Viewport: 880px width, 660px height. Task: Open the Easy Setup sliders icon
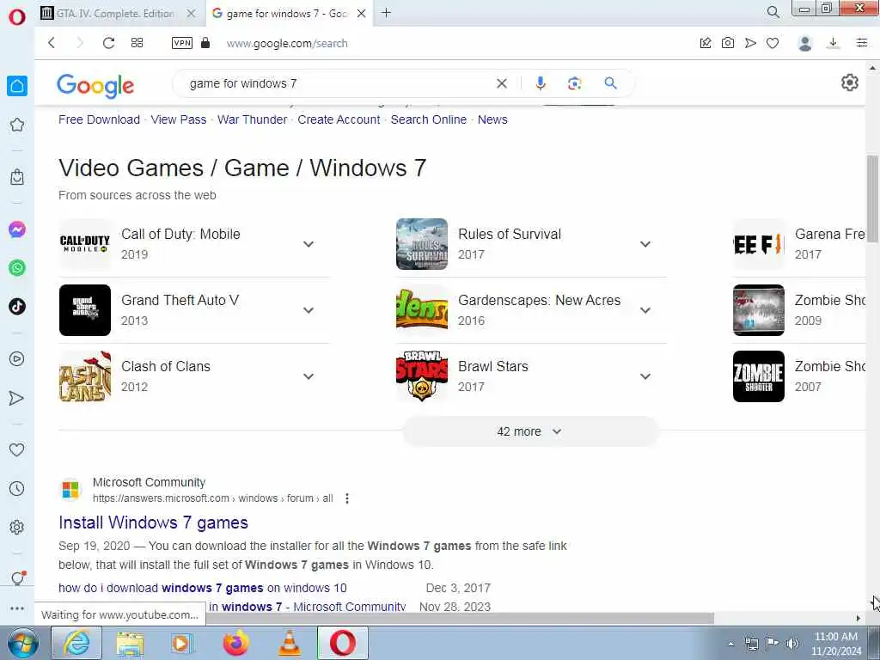(862, 43)
